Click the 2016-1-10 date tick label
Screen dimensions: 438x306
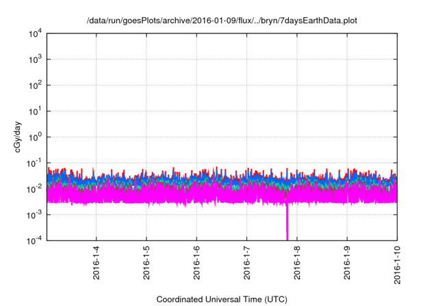point(397,265)
